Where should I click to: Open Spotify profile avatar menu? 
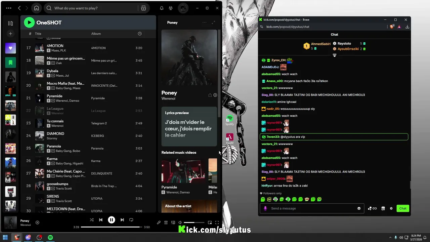pyautogui.click(x=183, y=8)
